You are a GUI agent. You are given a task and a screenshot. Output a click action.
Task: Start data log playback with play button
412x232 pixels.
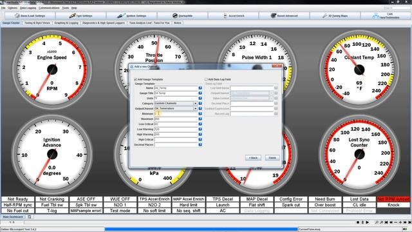[368, 222]
